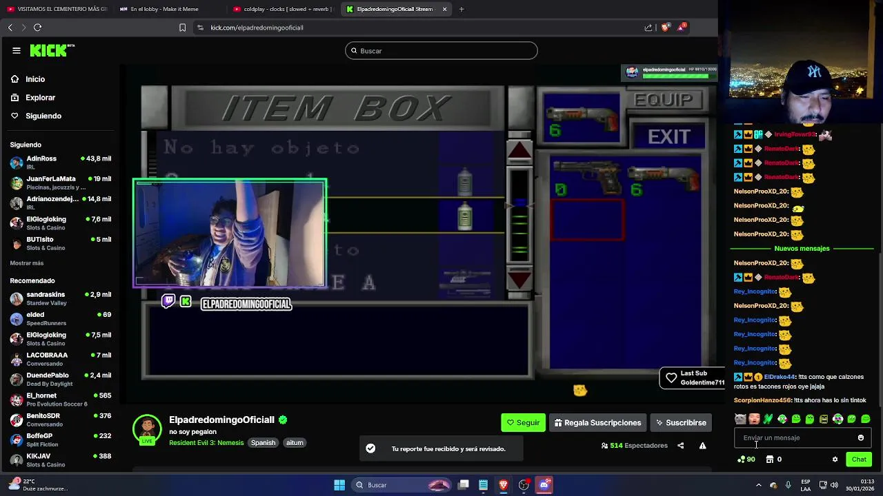Click the green Chat send button
Viewport: 883px width, 496px height.
(x=859, y=459)
